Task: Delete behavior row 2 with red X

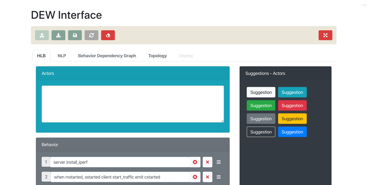Action: point(208,177)
